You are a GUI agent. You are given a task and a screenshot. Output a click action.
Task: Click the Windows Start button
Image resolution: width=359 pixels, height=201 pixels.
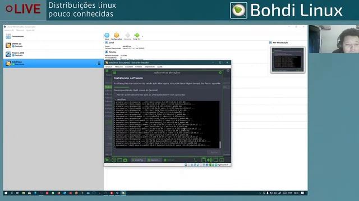[x=6, y=193]
